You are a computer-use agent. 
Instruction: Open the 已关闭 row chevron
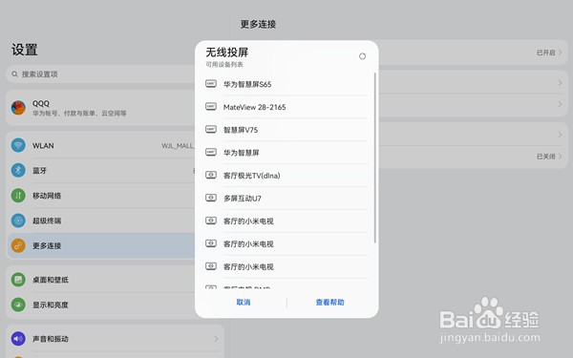click(560, 157)
